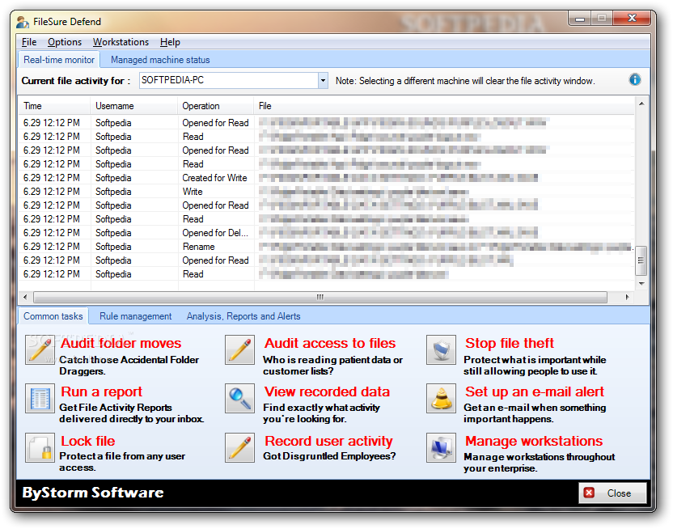Click the Audit access to files link
This screenshot has height=529, width=673.
point(330,343)
